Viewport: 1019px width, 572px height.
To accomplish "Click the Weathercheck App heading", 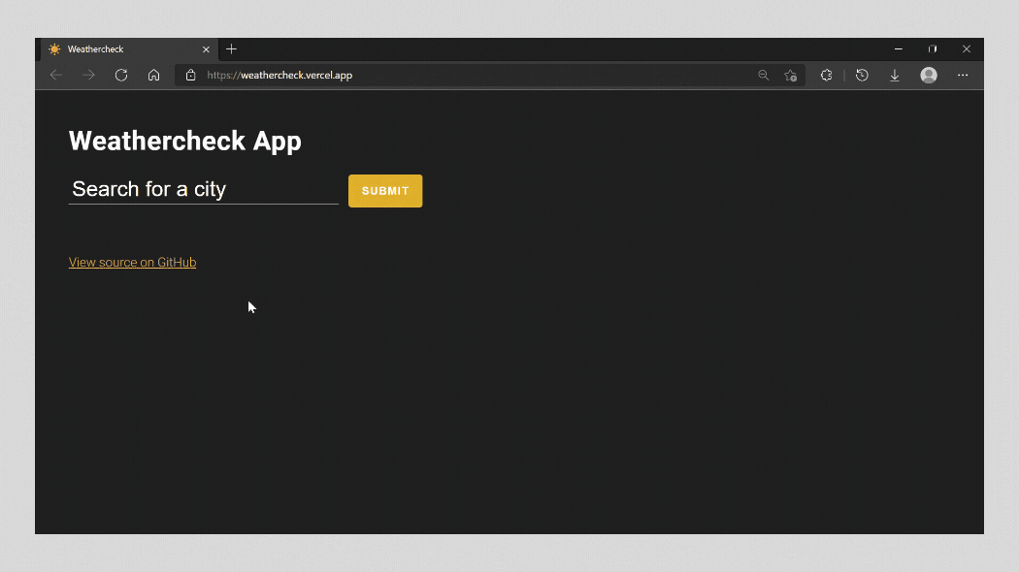I will click(185, 141).
